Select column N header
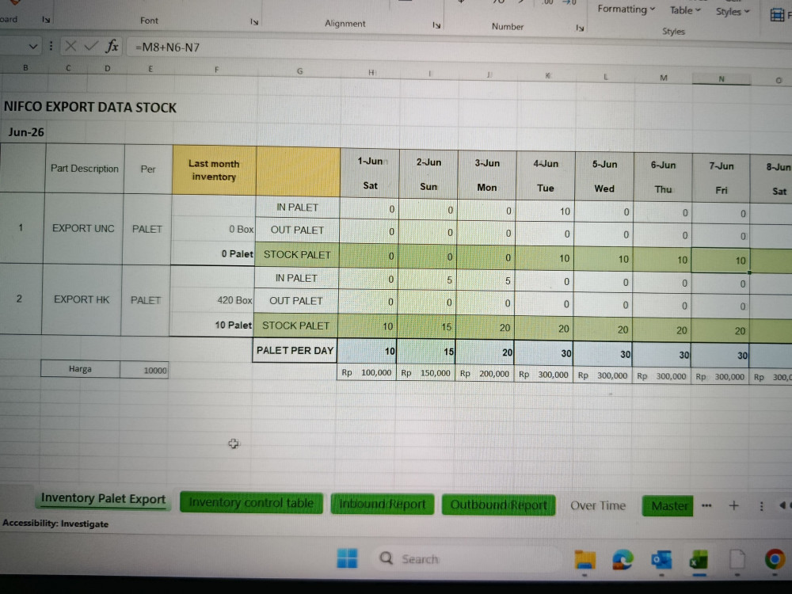 tap(722, 78)
